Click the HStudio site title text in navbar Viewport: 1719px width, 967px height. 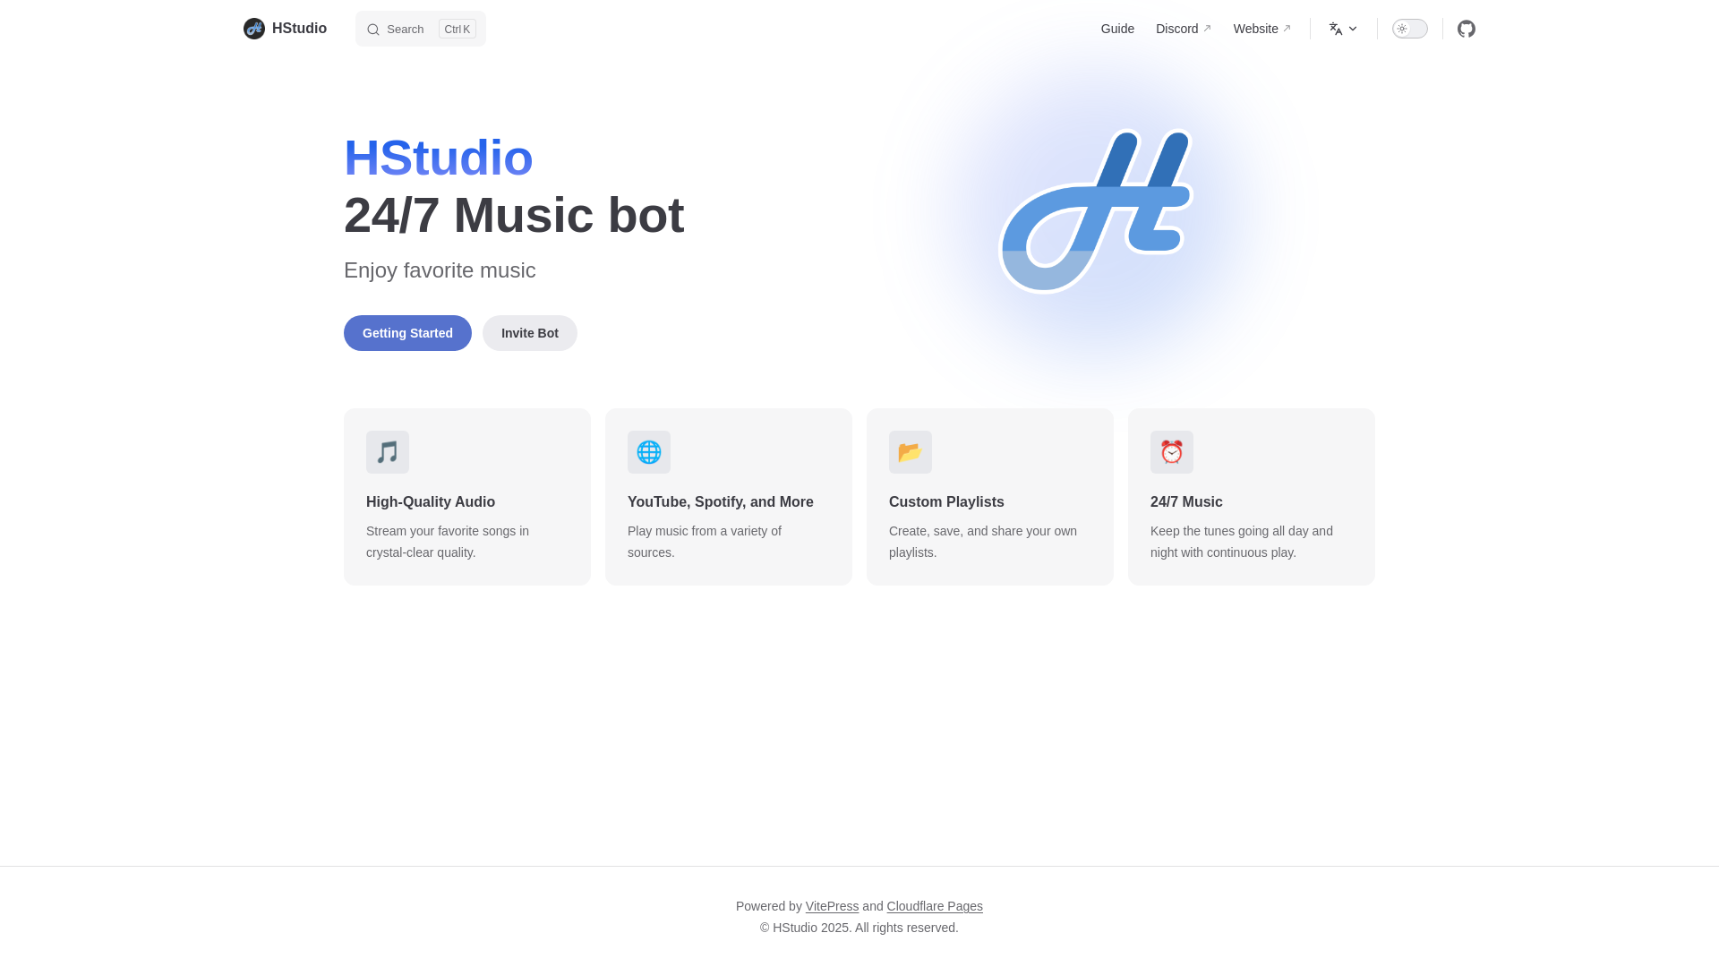(x=299, y=29)
